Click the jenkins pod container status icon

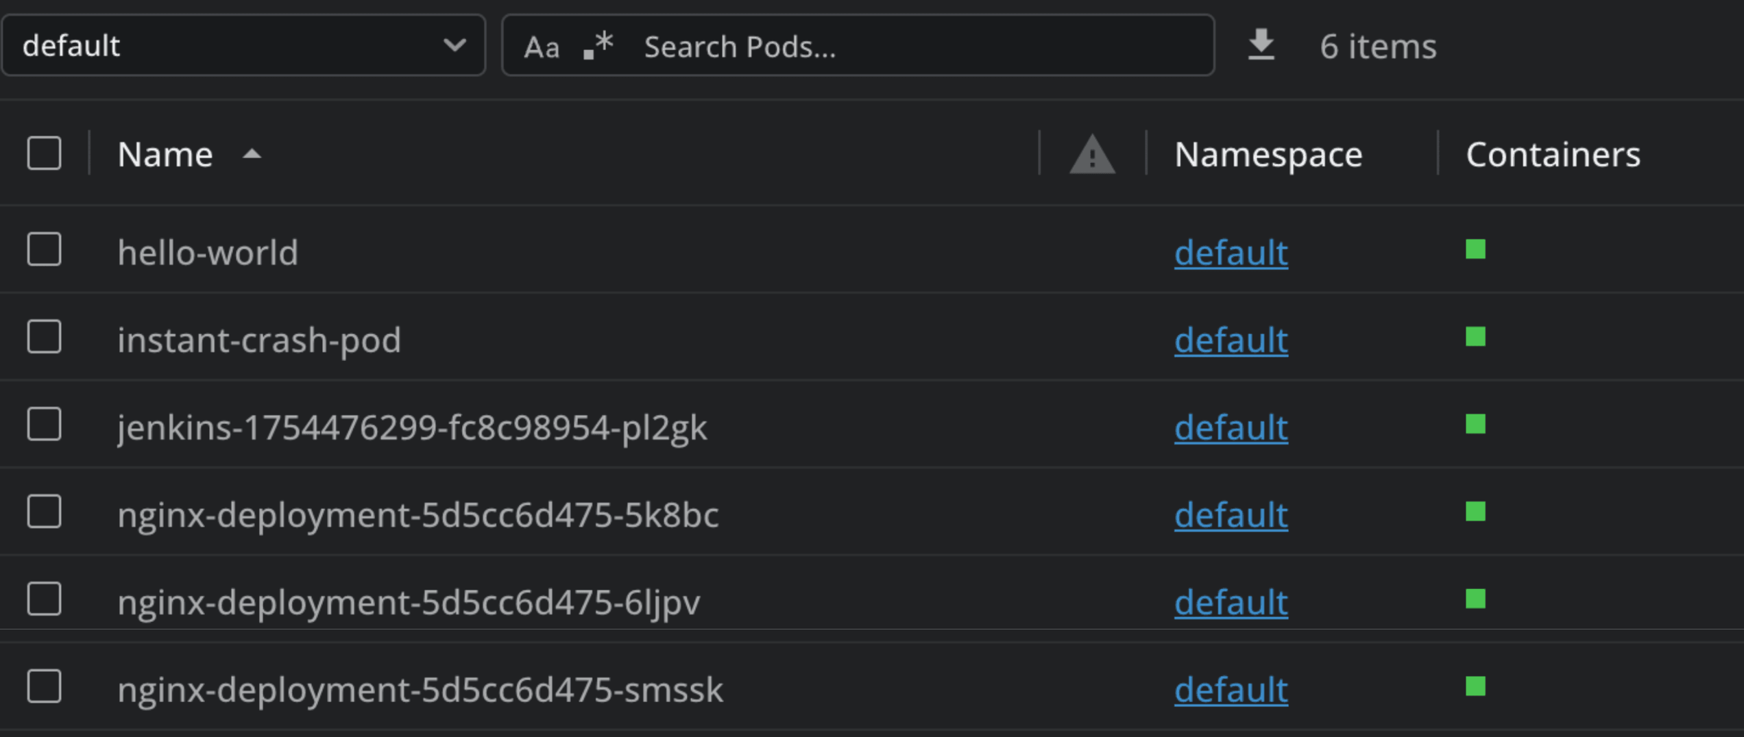pyautogui.click(x=1475, y=425)
